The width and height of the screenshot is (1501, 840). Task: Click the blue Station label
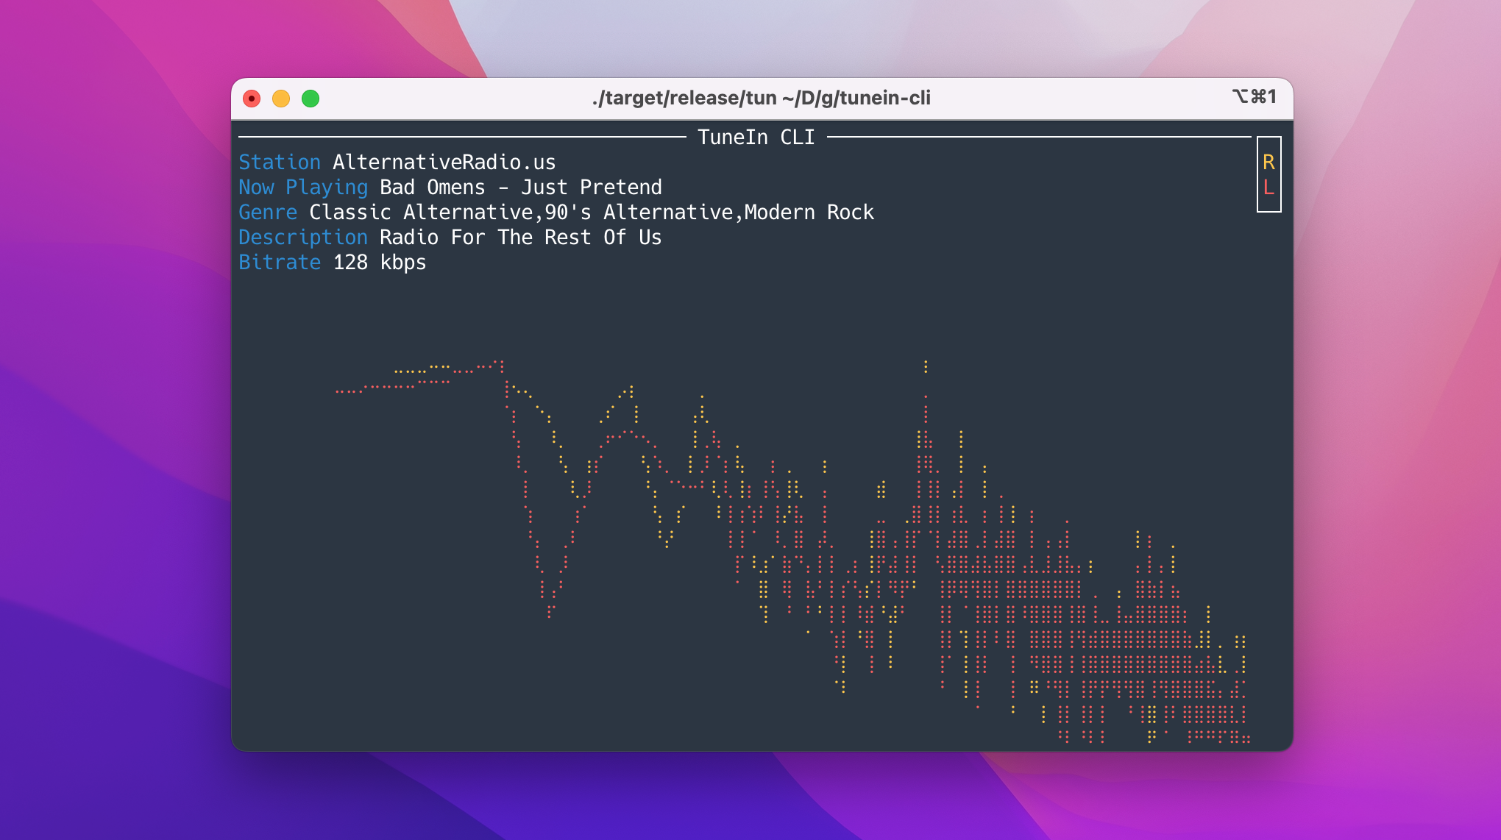tap(280, 163)
